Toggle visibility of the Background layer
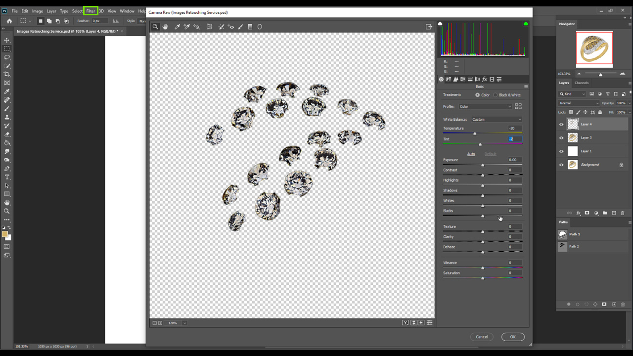 (561, 164)
